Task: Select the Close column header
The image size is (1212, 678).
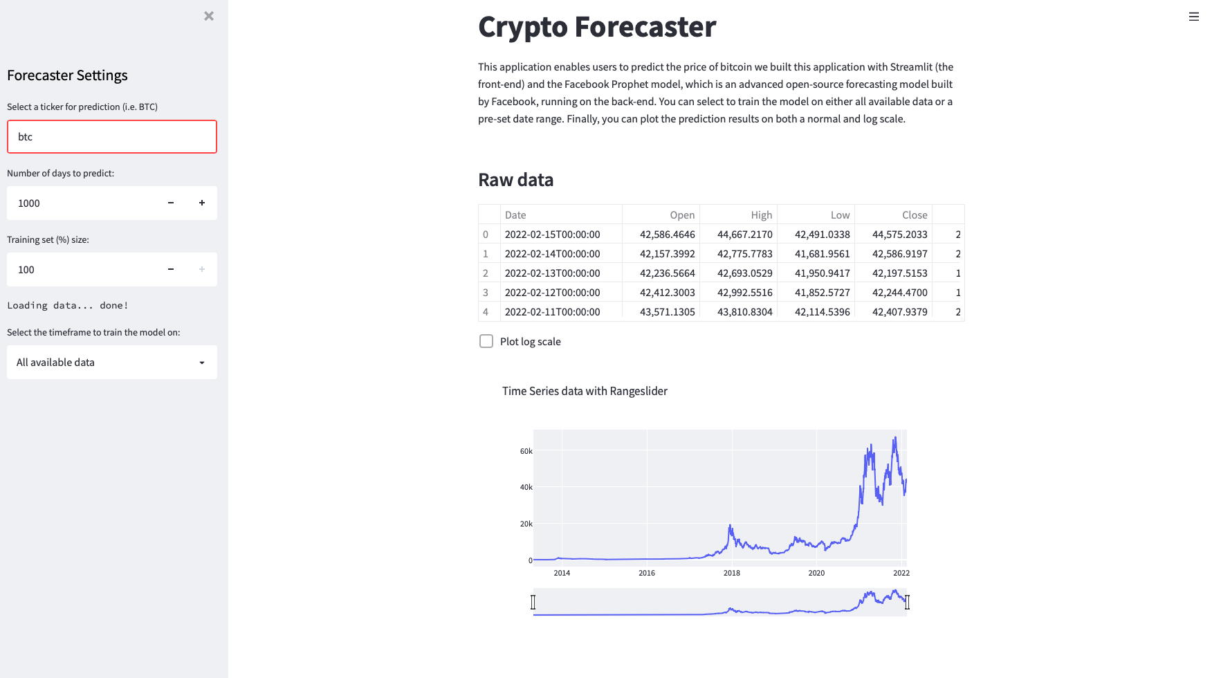Action: coord(915,214)
